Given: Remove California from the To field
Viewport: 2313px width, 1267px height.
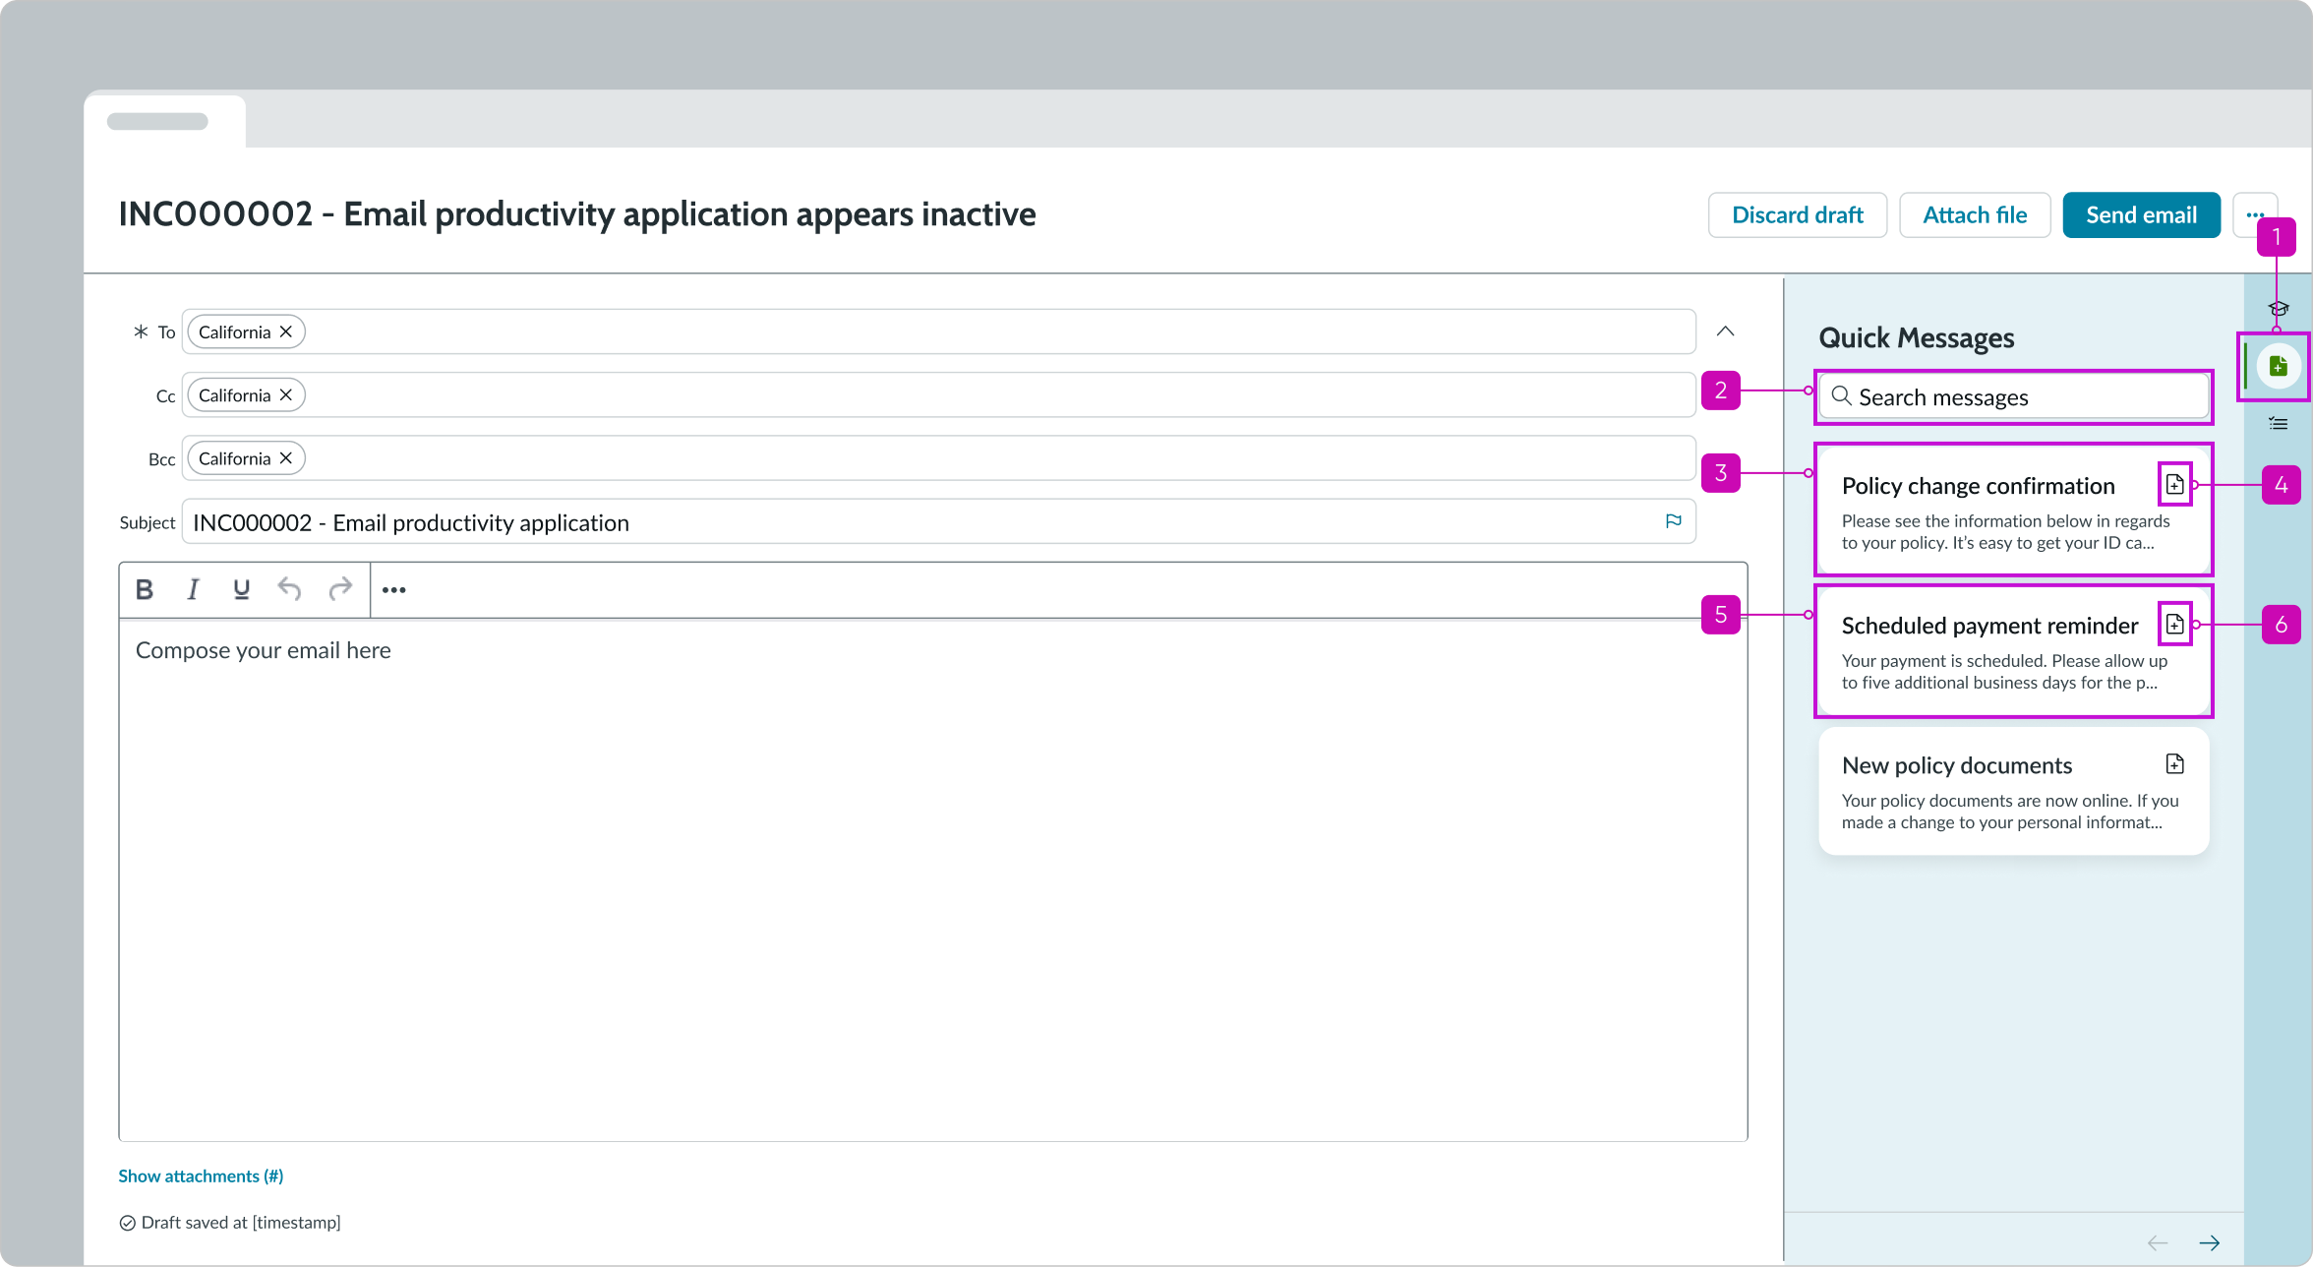Looking at the screenshot, I should [x=286, y=332].
